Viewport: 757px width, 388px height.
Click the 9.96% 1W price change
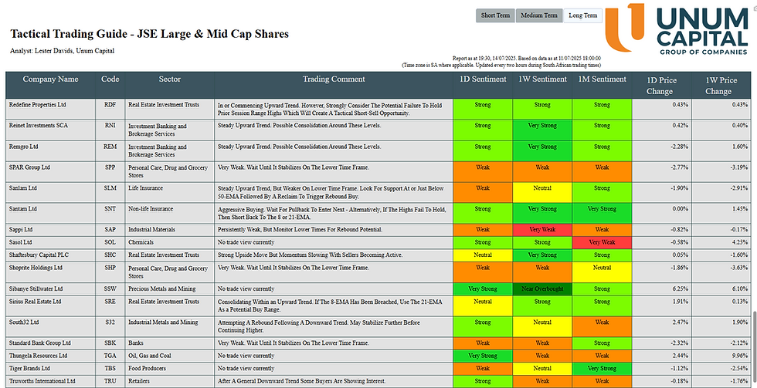pos(740,356)
